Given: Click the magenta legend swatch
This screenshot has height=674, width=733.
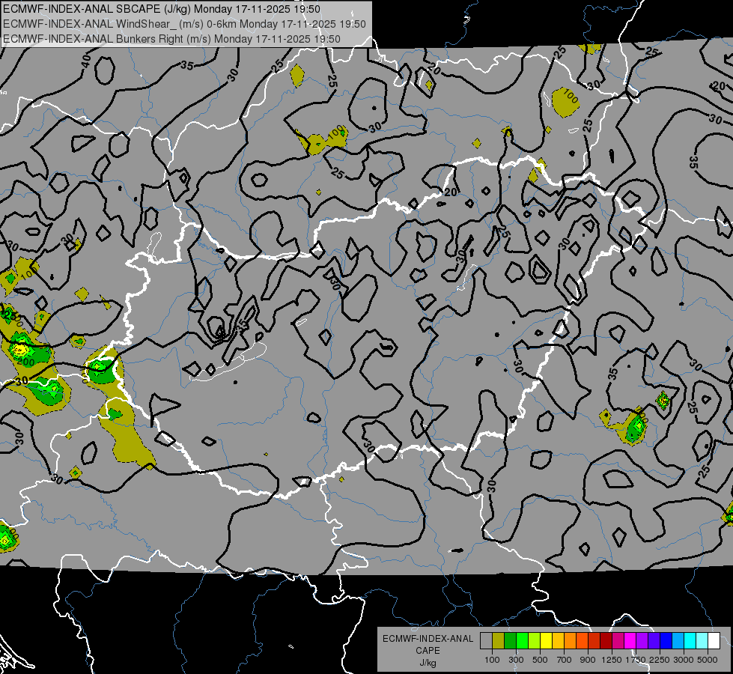Looking at the screenshot, I should click(630, 641).
